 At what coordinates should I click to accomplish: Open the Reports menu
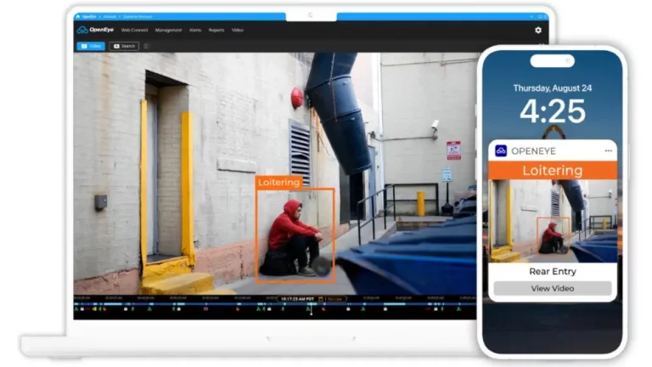[216, 31]
